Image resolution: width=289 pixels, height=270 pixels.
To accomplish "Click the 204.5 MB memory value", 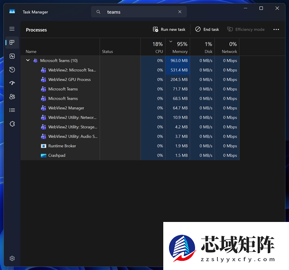I will [x=179, y=80].
